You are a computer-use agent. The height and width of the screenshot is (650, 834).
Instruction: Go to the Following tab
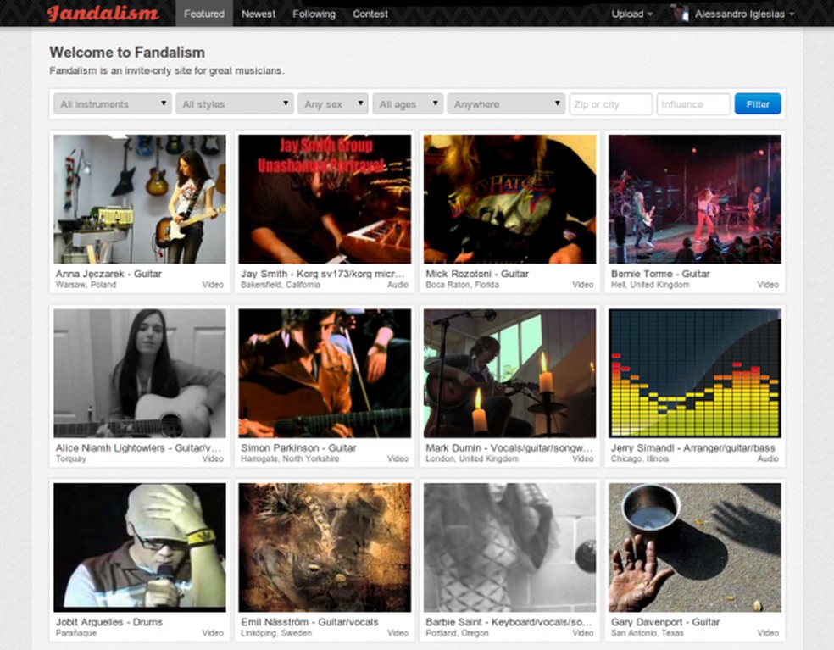(314, 14)
